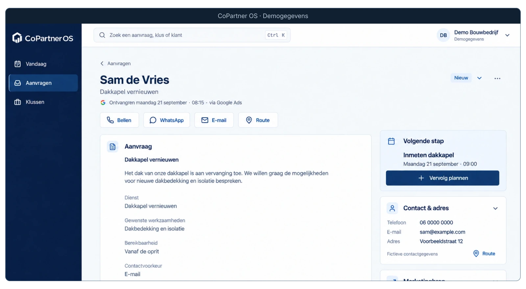Click the Dakbedekking en isolatie value

(155, 229)
